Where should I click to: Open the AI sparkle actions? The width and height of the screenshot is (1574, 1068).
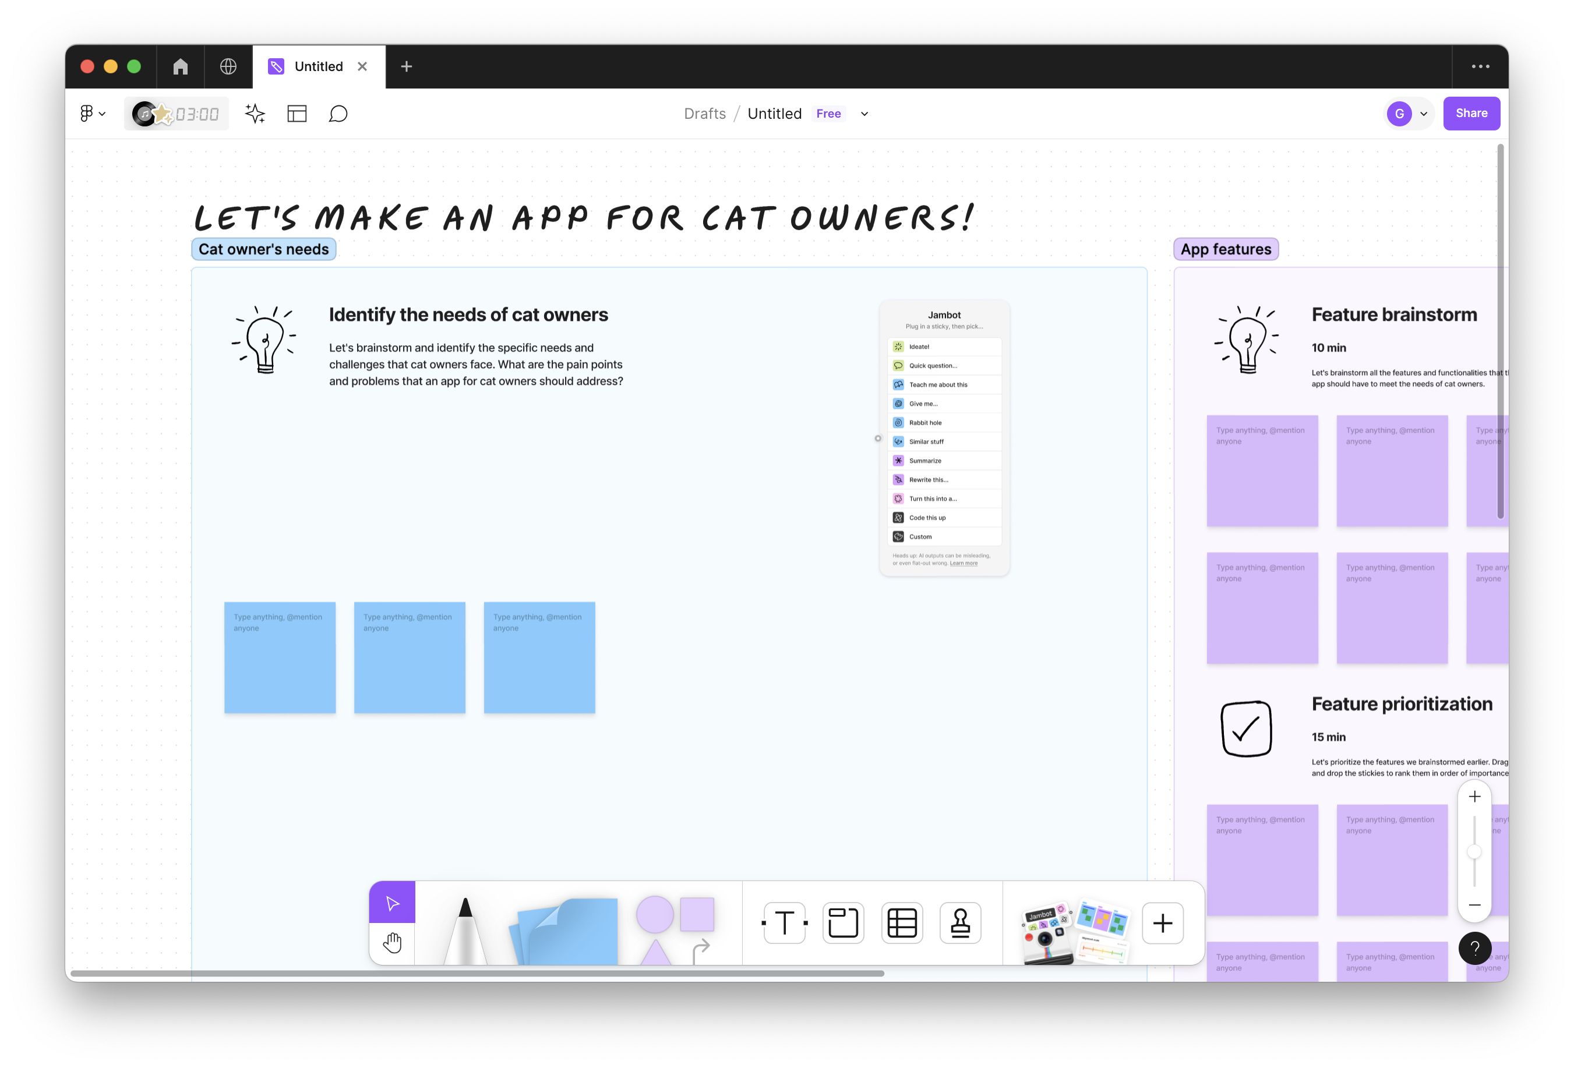(255, 114)
